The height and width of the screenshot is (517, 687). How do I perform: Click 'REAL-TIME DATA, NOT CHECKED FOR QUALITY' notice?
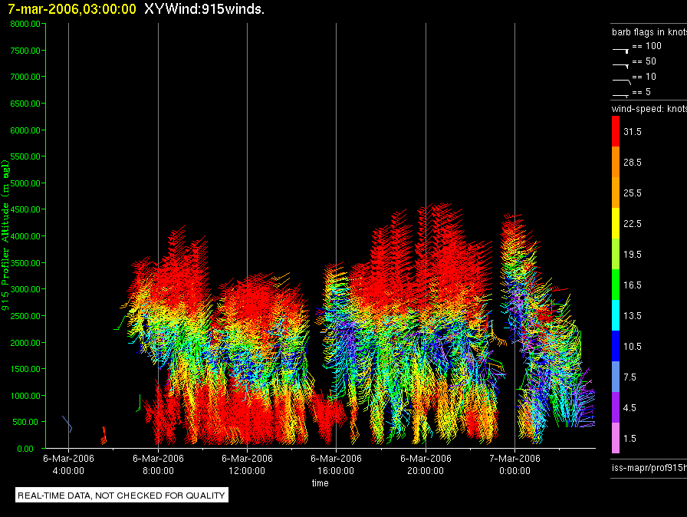121,496
